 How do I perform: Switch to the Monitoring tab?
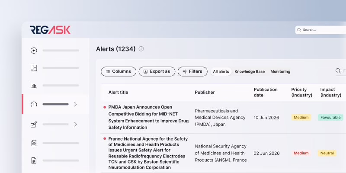click(280, 71)
